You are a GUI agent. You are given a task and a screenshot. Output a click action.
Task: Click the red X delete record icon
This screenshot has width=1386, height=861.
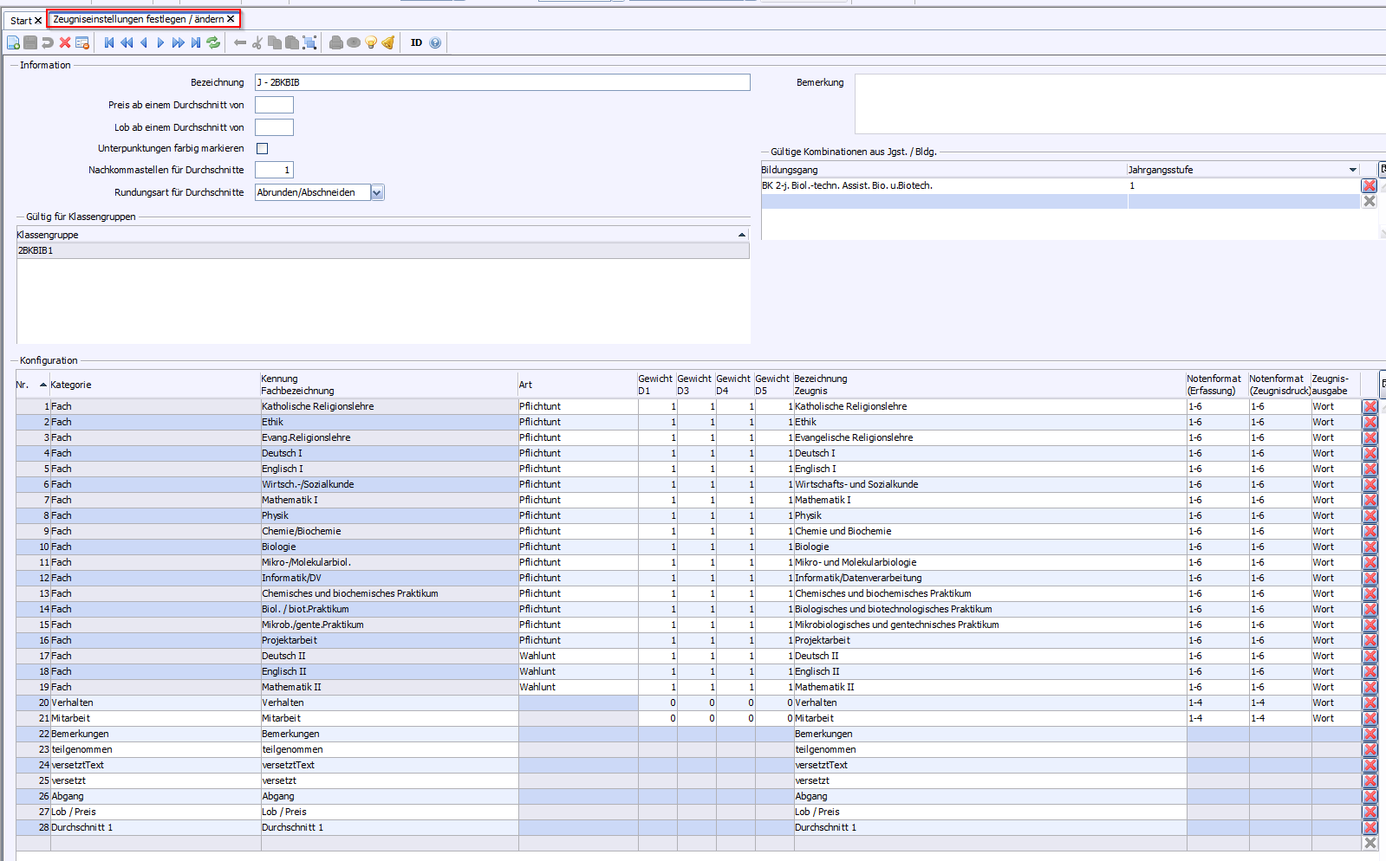(65, 42)
